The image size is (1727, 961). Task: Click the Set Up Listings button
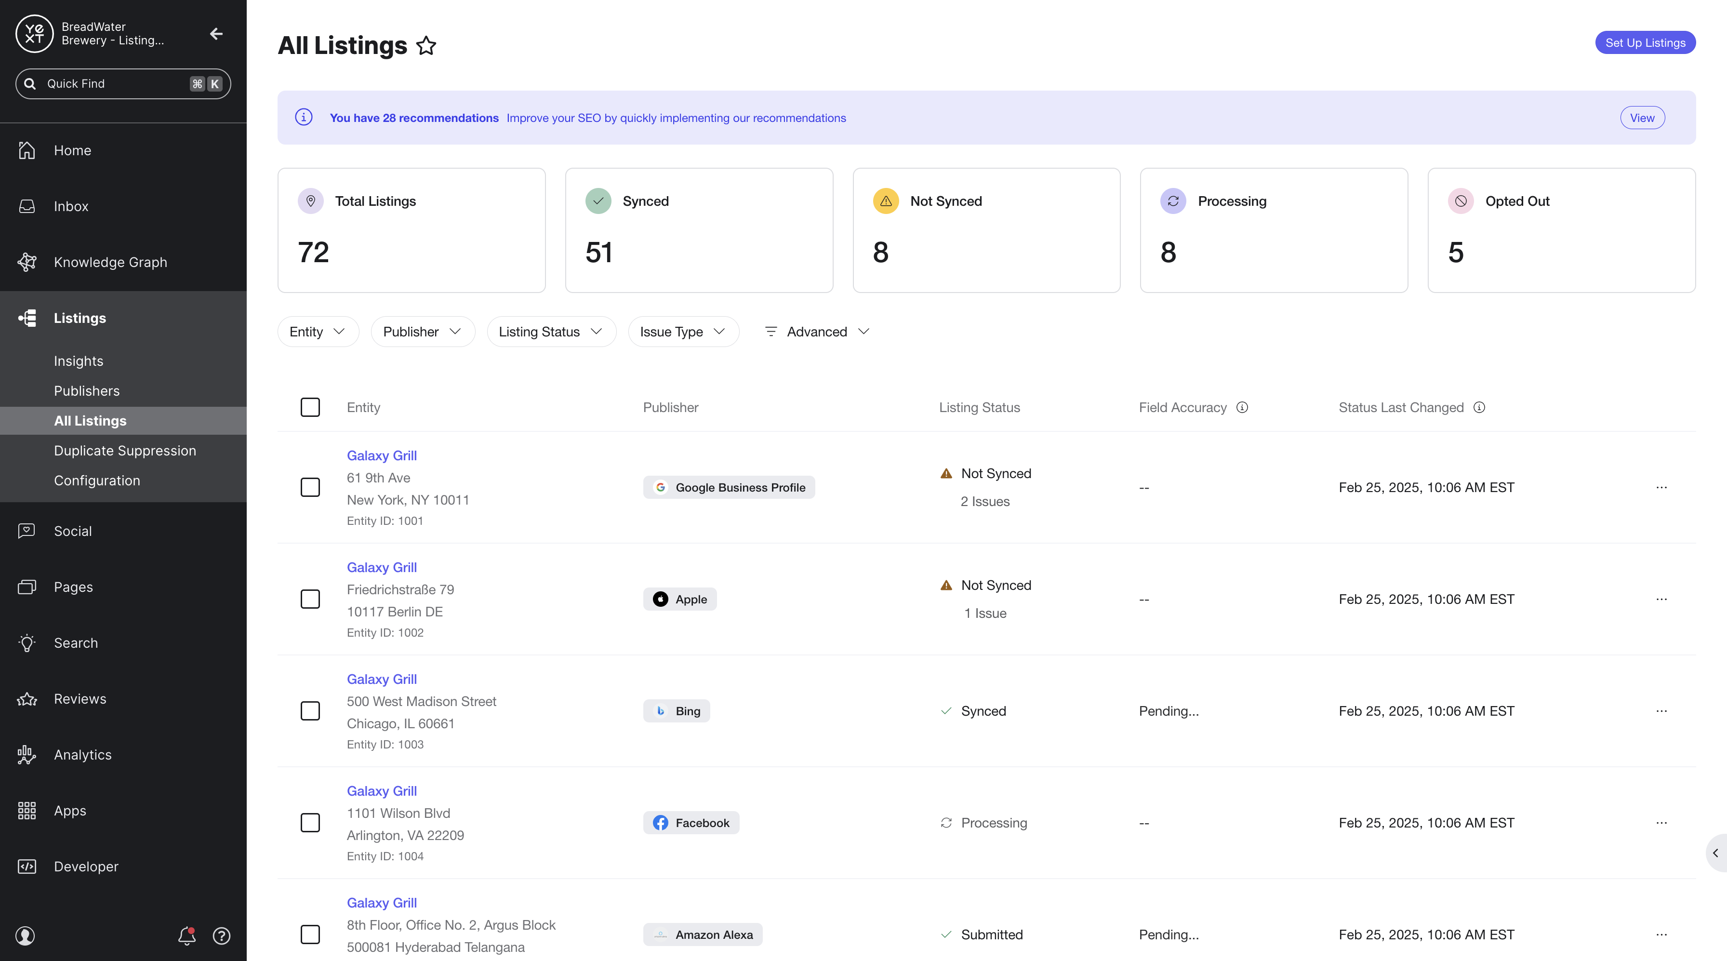[x=1646, y=42]
